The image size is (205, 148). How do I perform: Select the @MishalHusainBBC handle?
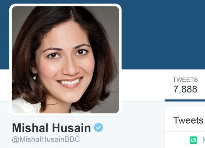[46, 139]
